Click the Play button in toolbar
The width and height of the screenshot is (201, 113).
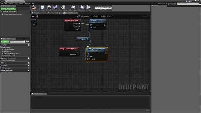tap(89, 8)
